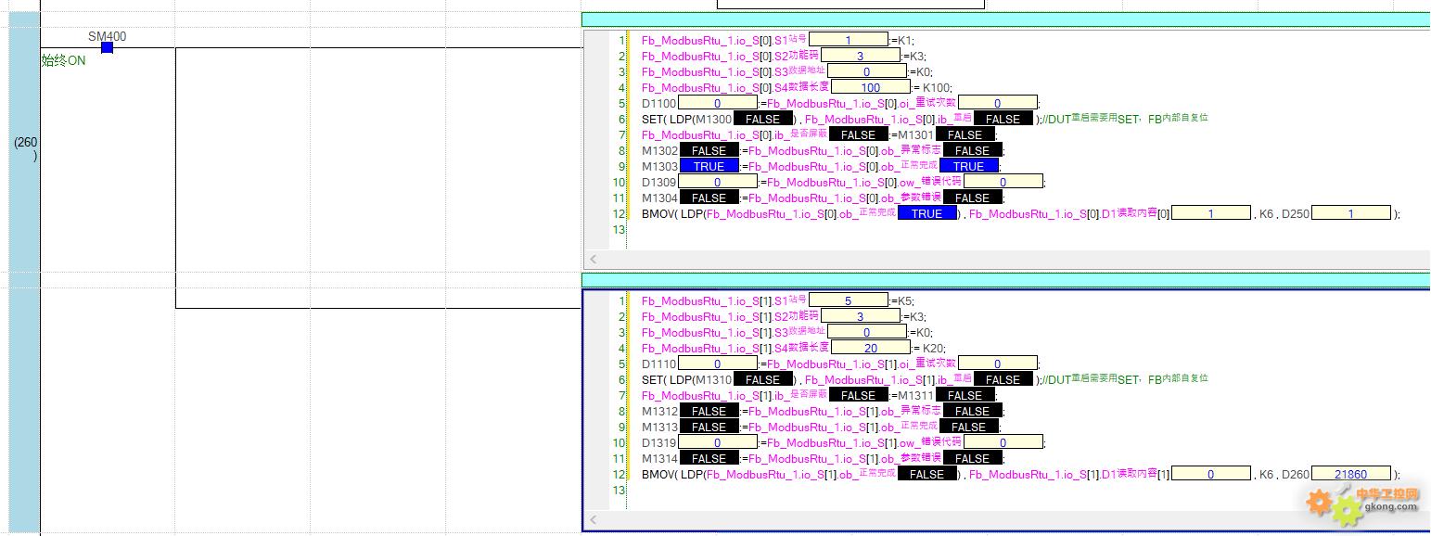Click the cyan header bar above upper ST box
This screenshot has width=1431, height=536.
(x=1005, y=19)
